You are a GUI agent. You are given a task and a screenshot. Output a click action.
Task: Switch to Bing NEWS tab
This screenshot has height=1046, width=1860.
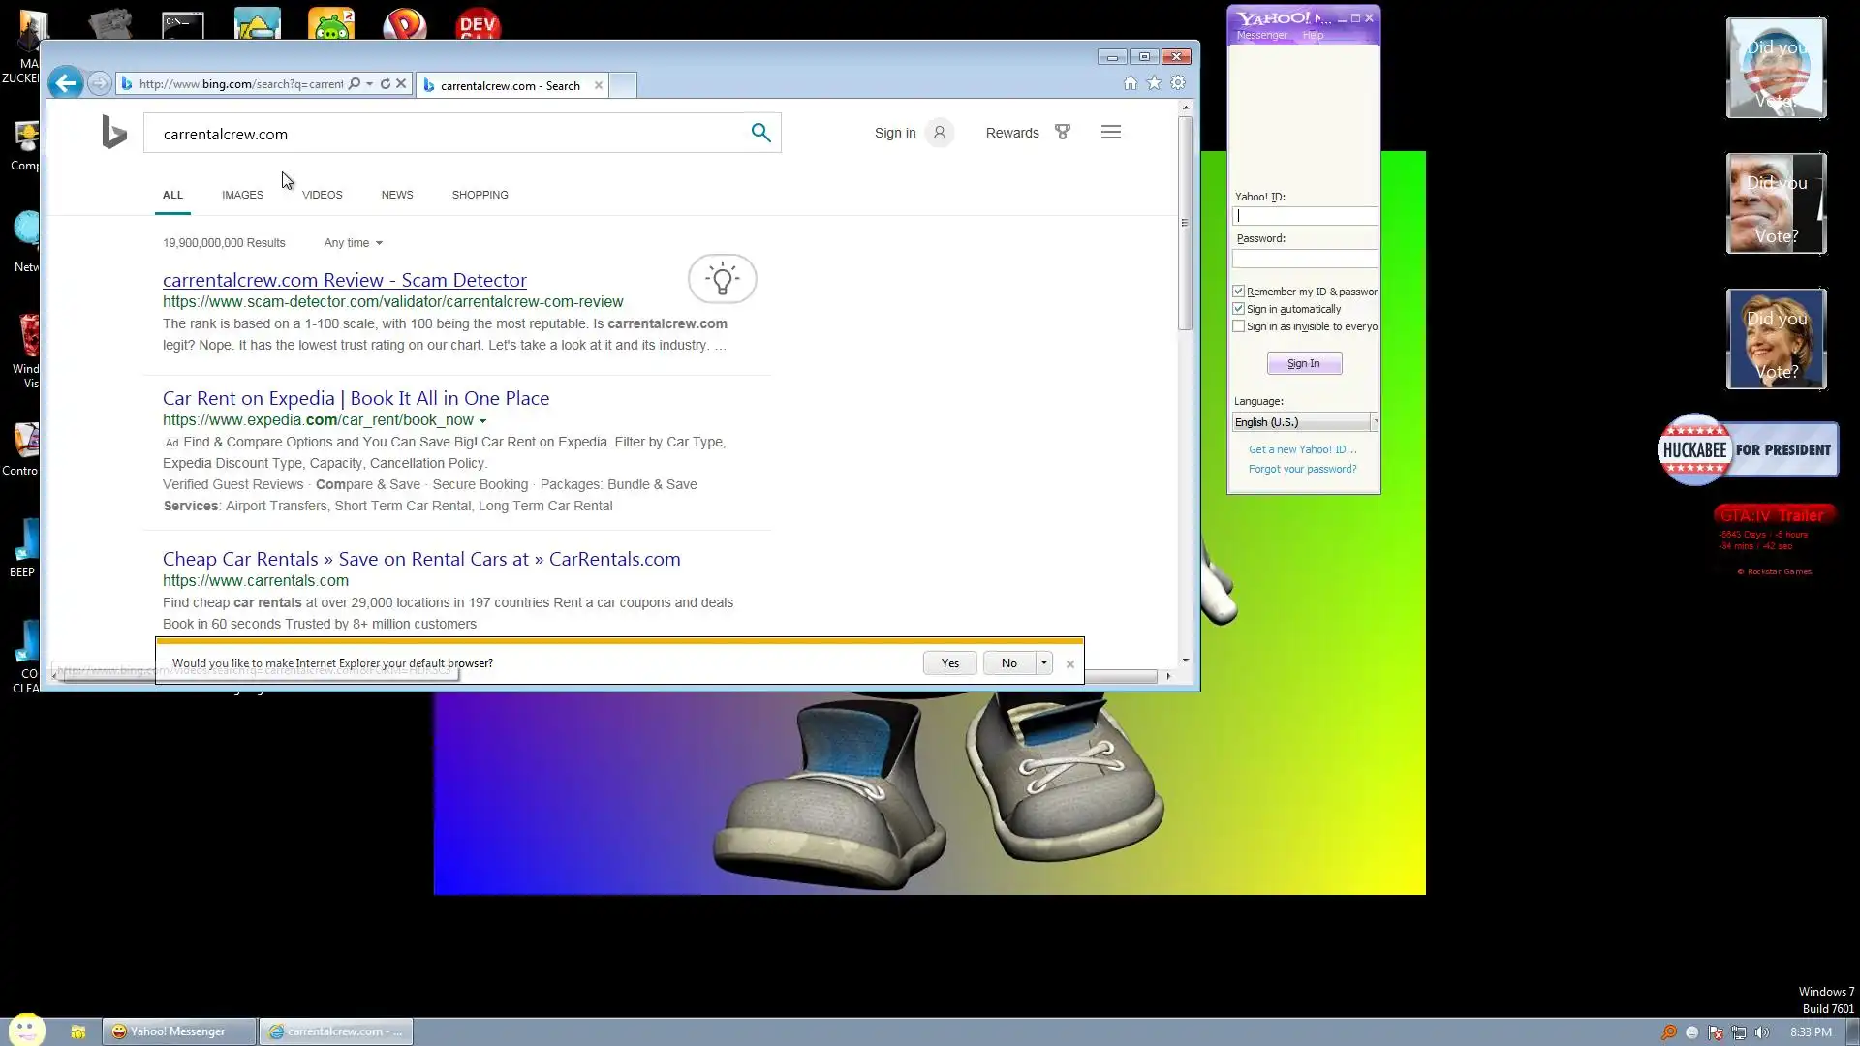pyautogui.click(x=396, y=195)
